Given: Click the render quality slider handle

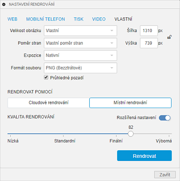Looking at the screenshot, I should click(130, 134).
